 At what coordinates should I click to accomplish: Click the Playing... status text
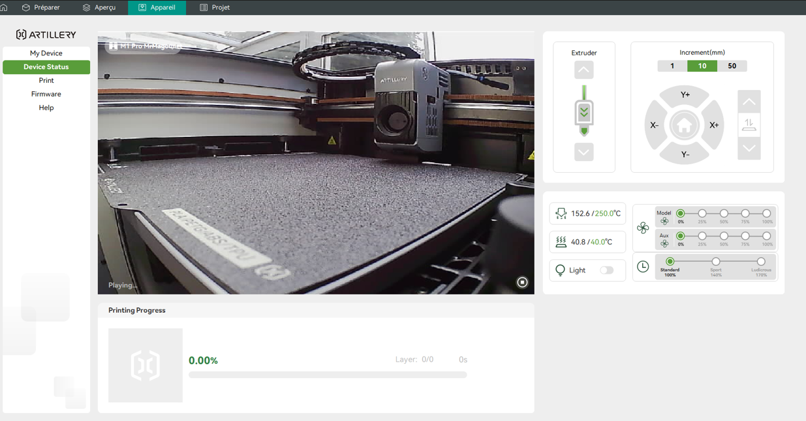(123, 285)
